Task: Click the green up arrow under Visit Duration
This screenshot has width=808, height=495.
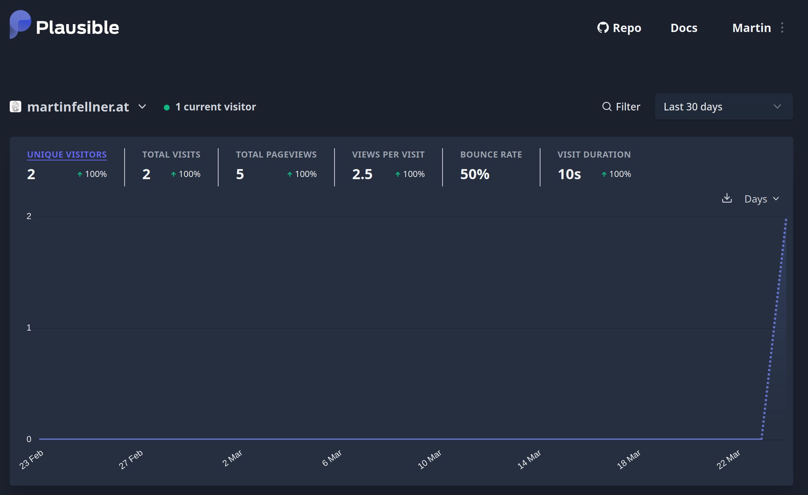Action: click(x=604, y=174)
